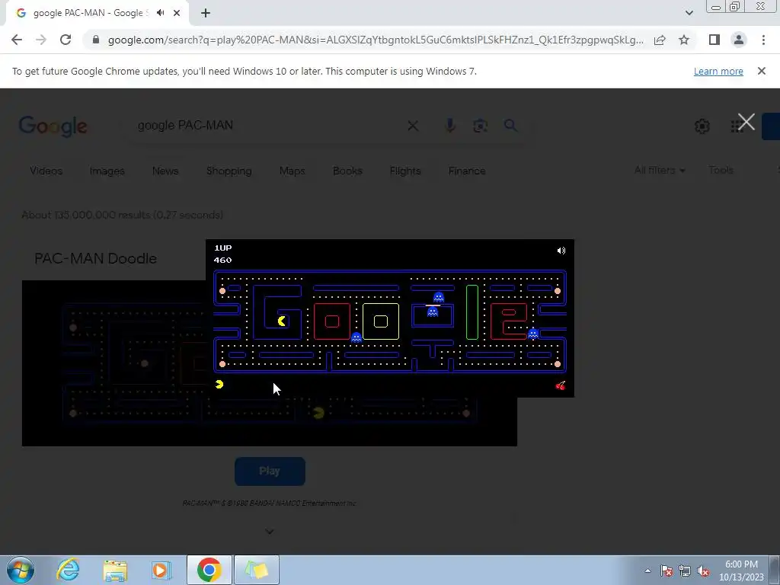Viewport: 780px width, 585px height.
Task: Click the volume muted icon in the tray
Action: pos(703,571)
